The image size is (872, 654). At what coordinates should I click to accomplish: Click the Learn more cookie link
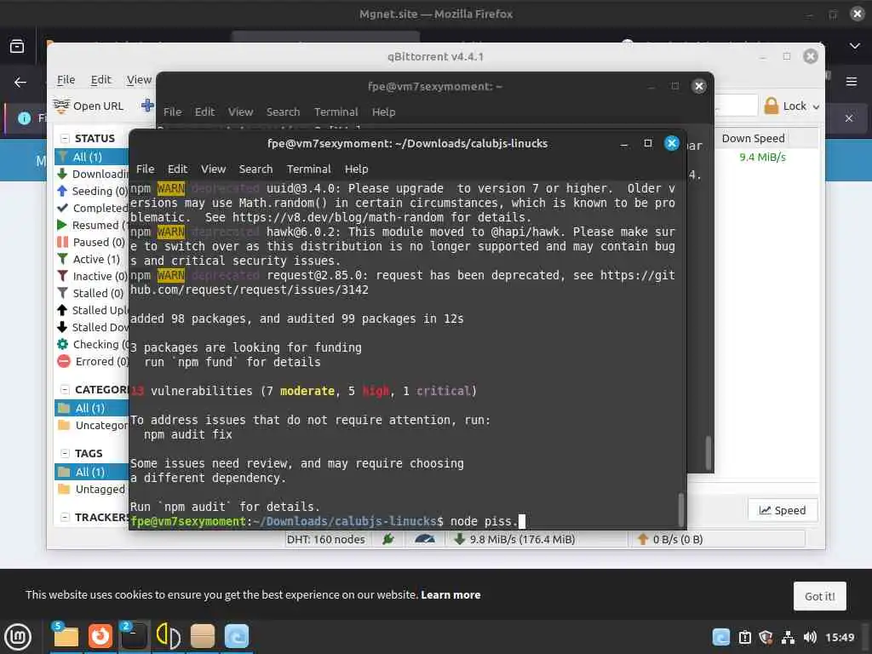coord(450,595)
